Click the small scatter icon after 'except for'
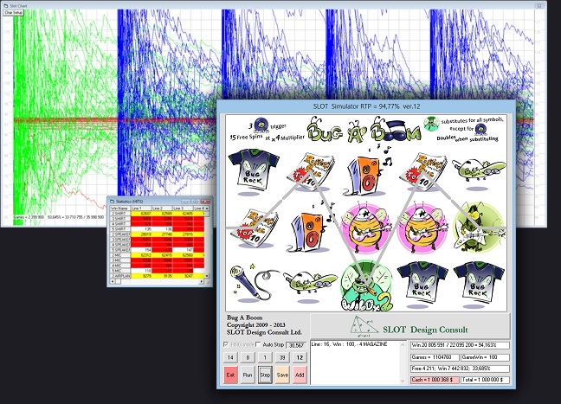Image resolution: width=561 pixels, height=404 pixels. coord(480,129)
